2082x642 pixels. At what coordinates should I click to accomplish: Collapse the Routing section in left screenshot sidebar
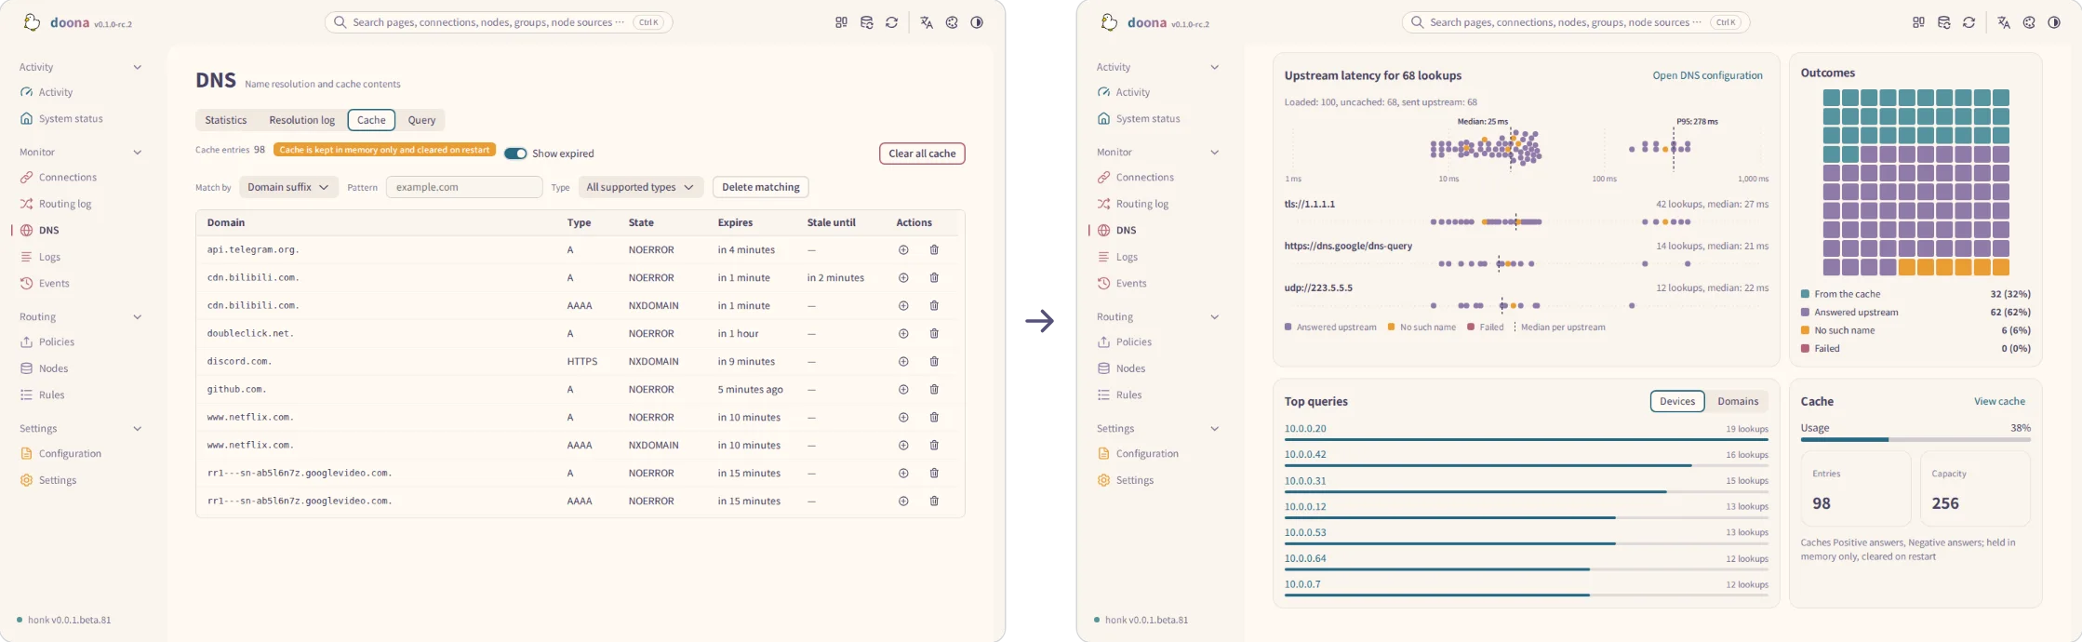(138, 317)
